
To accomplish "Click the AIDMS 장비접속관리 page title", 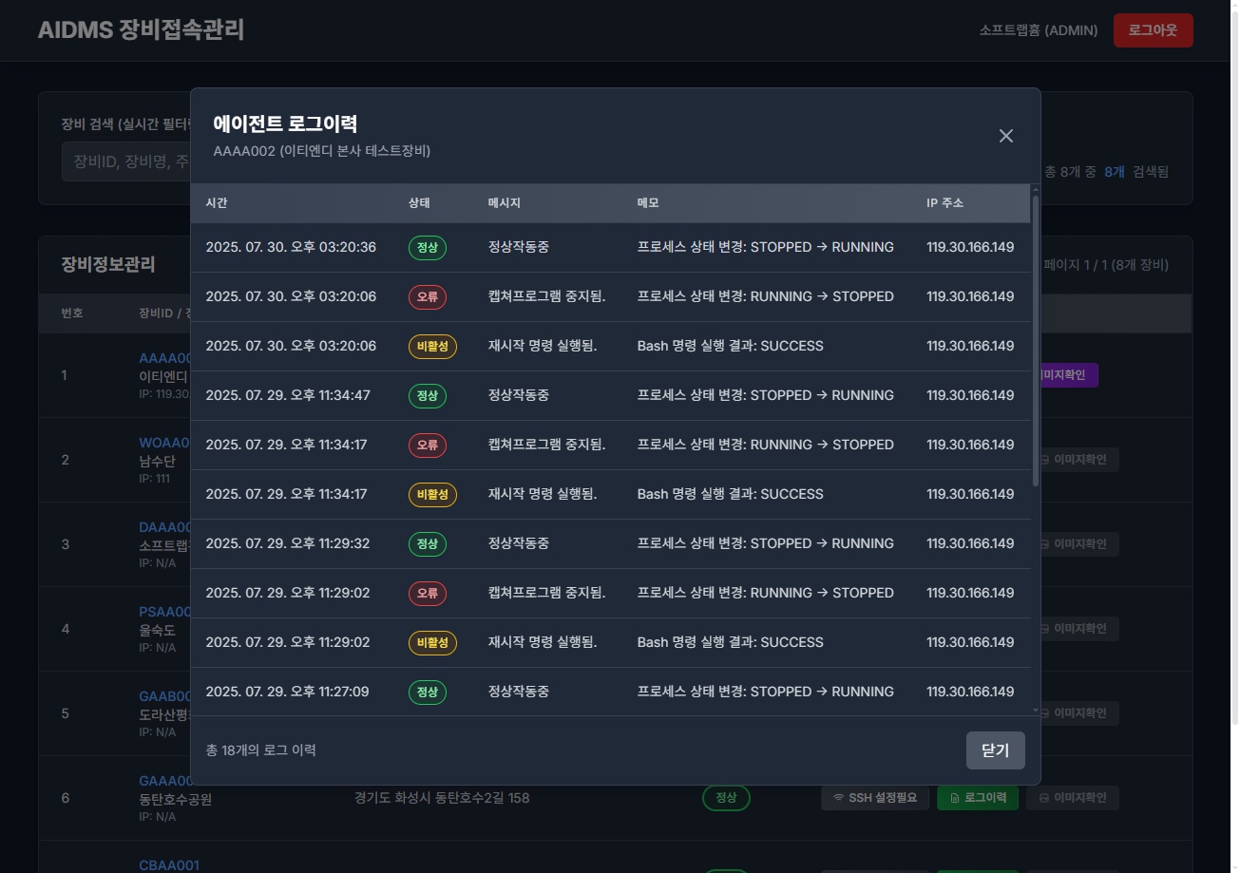I will tap(141, 29).
